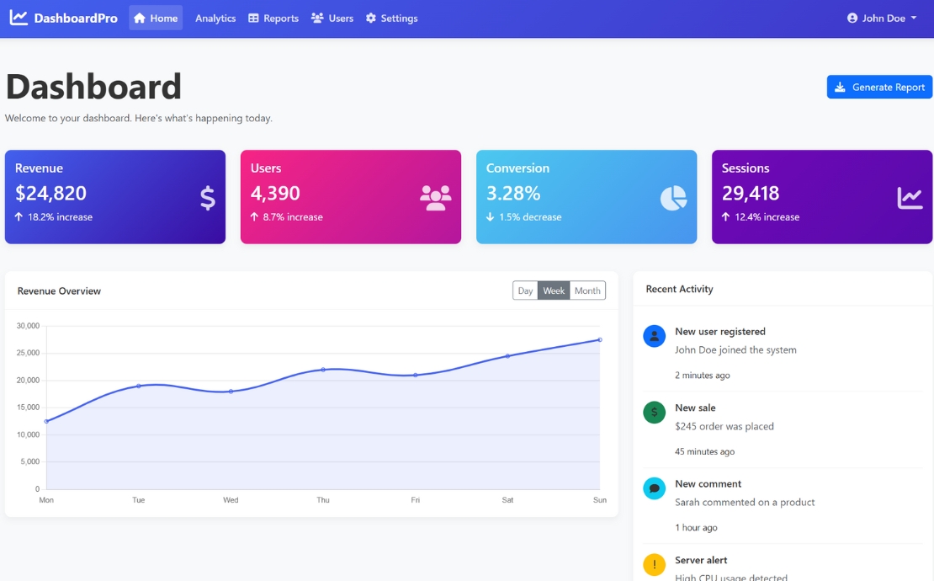Image resolution: width=934 pixels, height=581 pixels.
Task: Toggle the Week view option
Action: click(554, 290)
